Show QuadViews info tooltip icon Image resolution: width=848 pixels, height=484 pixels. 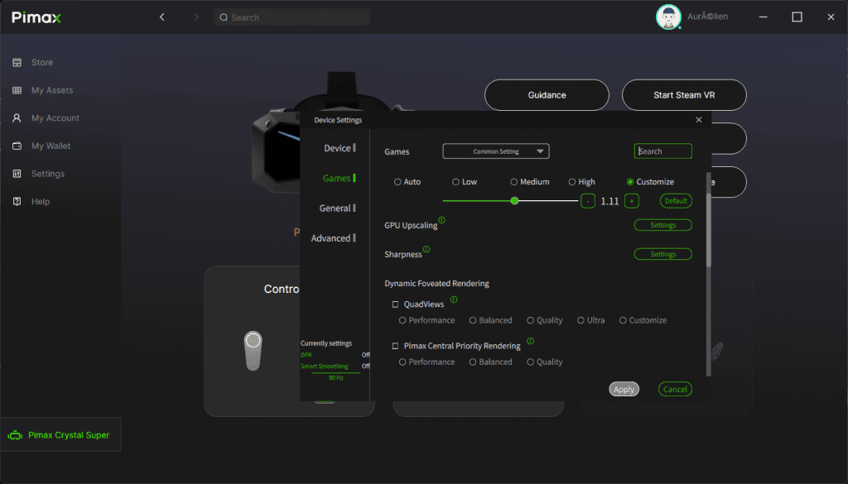pos(454,300)
